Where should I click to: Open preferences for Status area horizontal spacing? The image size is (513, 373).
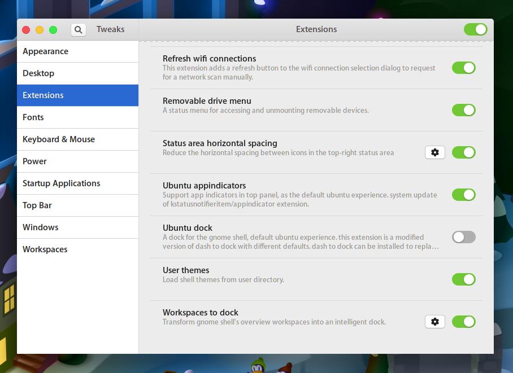tap(434, 152)
